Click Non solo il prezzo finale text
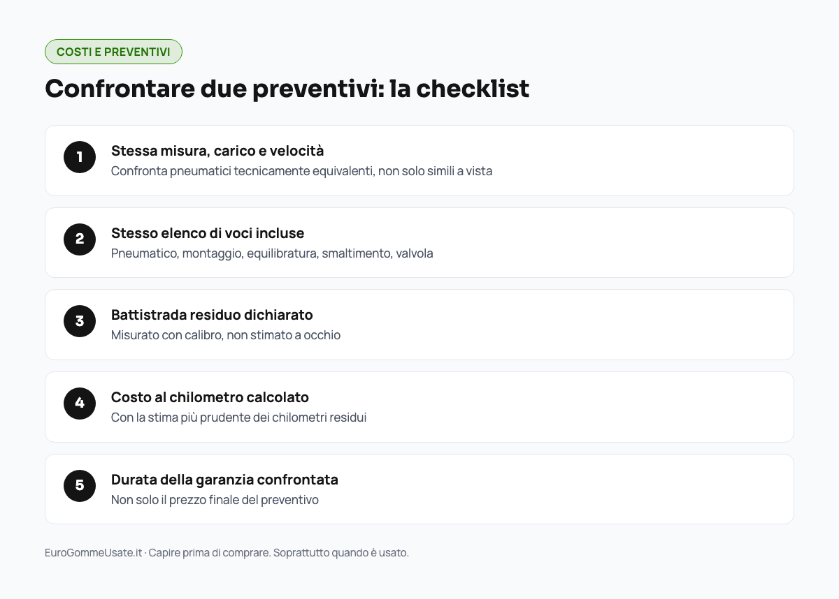This screenshot has width=839, height=599. pyautogui.click(x=215, y=500)
